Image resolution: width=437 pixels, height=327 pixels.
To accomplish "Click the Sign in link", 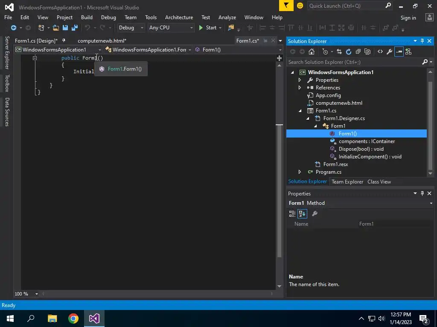I will [x=408, y=18].
